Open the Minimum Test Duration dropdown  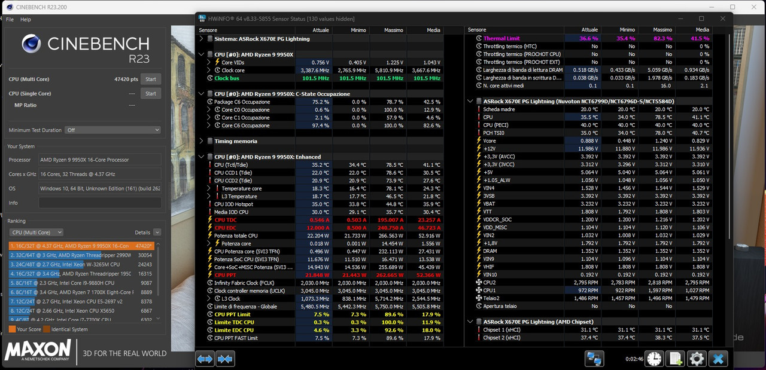(113, 130)
